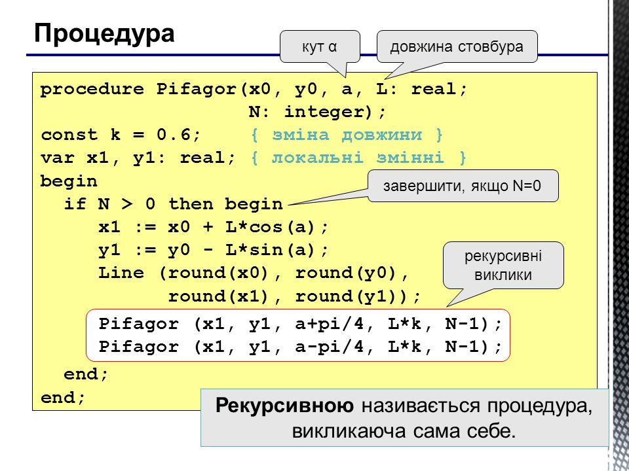Click the comment "{ зміна довжини }"
Viewport: 629px width, 471px height.
tap(347, 135)
